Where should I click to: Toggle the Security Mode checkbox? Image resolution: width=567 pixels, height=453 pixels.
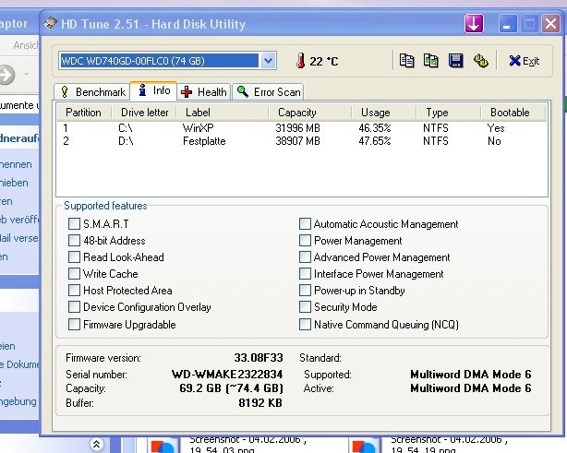tap(305, 306)
